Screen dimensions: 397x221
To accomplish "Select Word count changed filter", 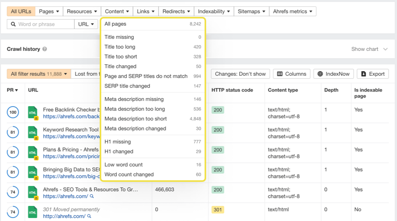I will click(153, 175).
